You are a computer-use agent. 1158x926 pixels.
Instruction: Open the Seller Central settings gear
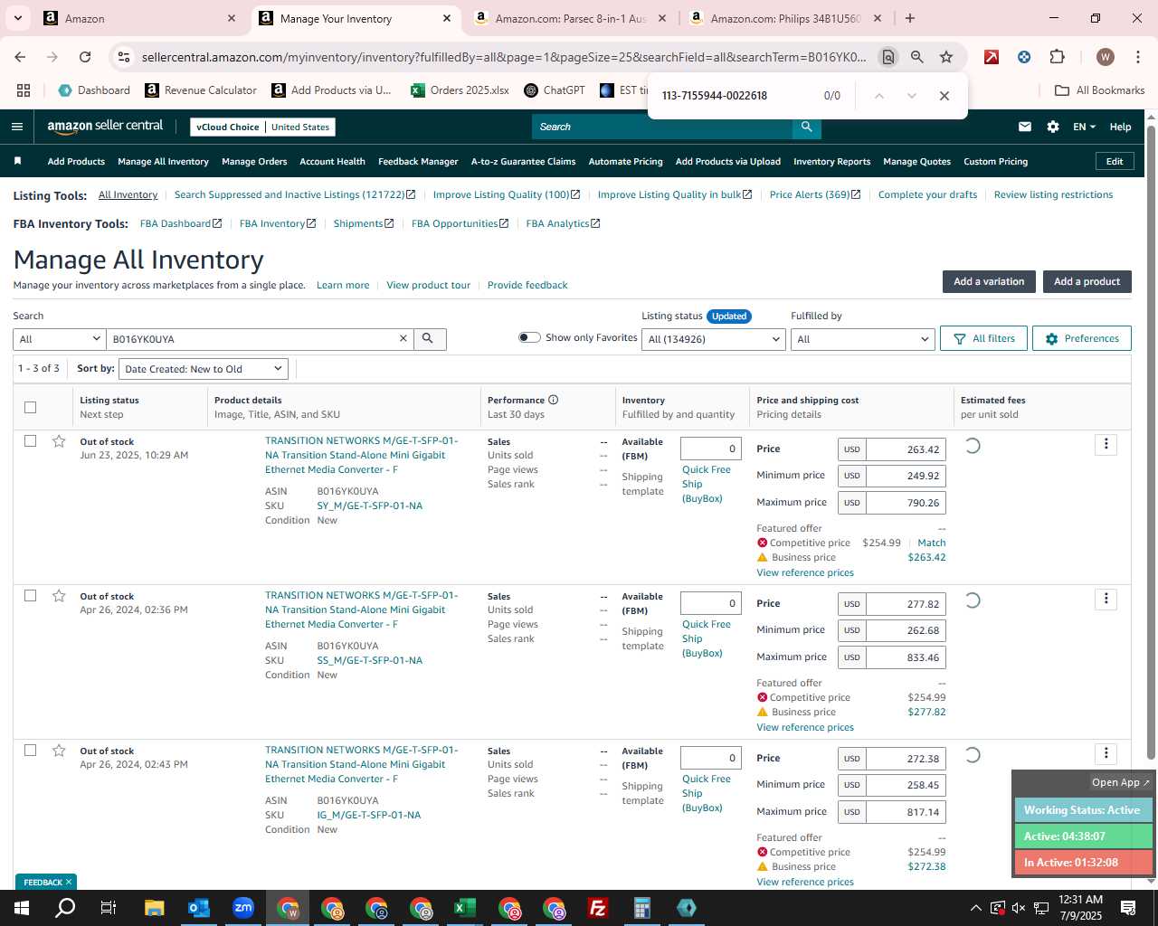pos(1053,127)
